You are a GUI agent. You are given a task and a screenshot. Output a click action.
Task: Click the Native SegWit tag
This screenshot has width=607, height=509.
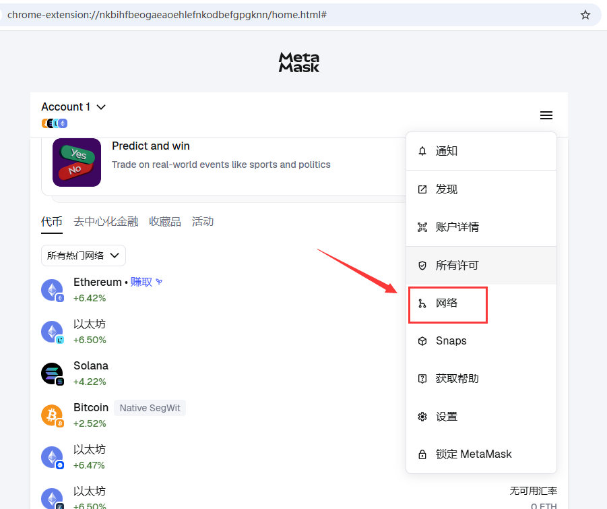coord(150,408)
